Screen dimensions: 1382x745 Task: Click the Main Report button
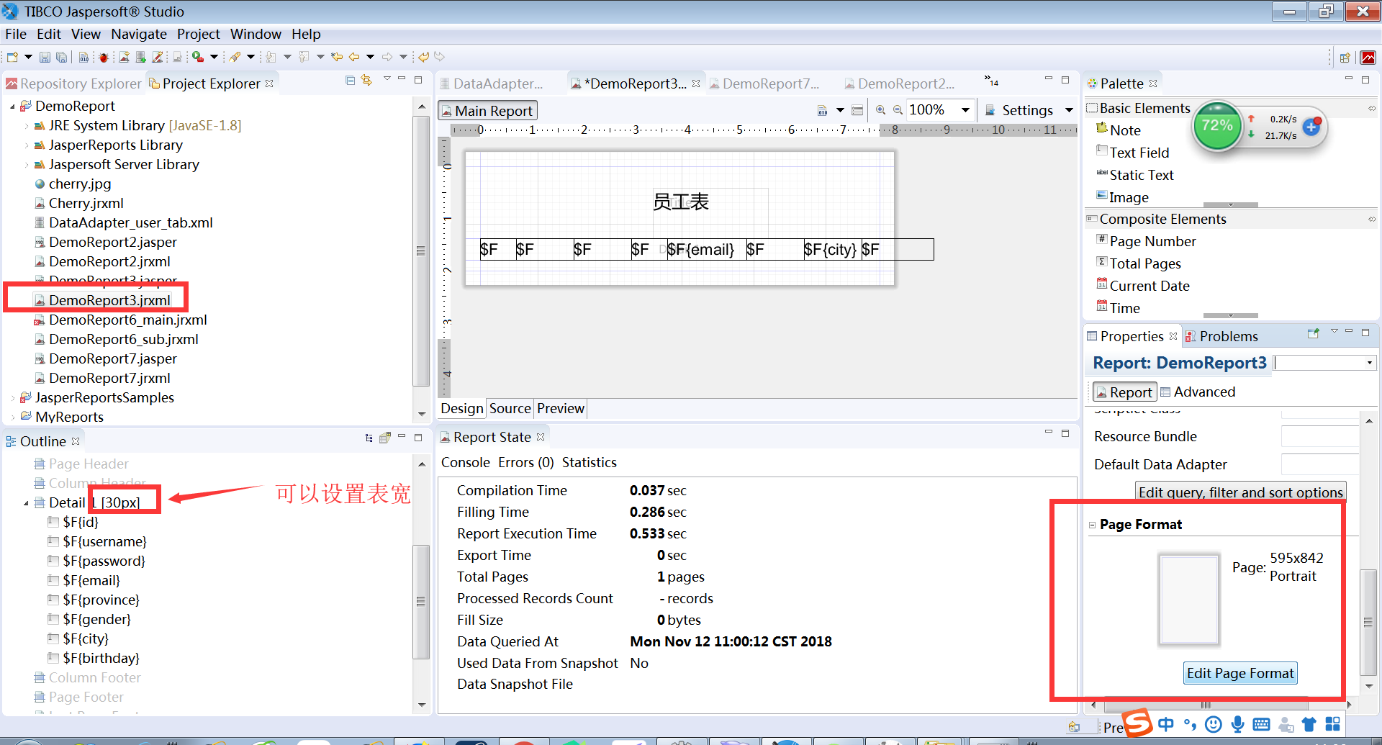487,111
